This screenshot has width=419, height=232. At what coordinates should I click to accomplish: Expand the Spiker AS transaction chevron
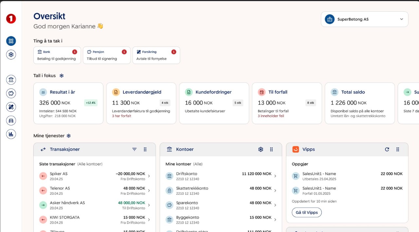pos(149,176)
